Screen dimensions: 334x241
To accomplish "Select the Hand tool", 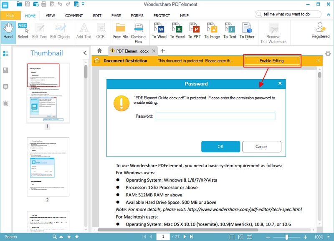I will [8, 32].
